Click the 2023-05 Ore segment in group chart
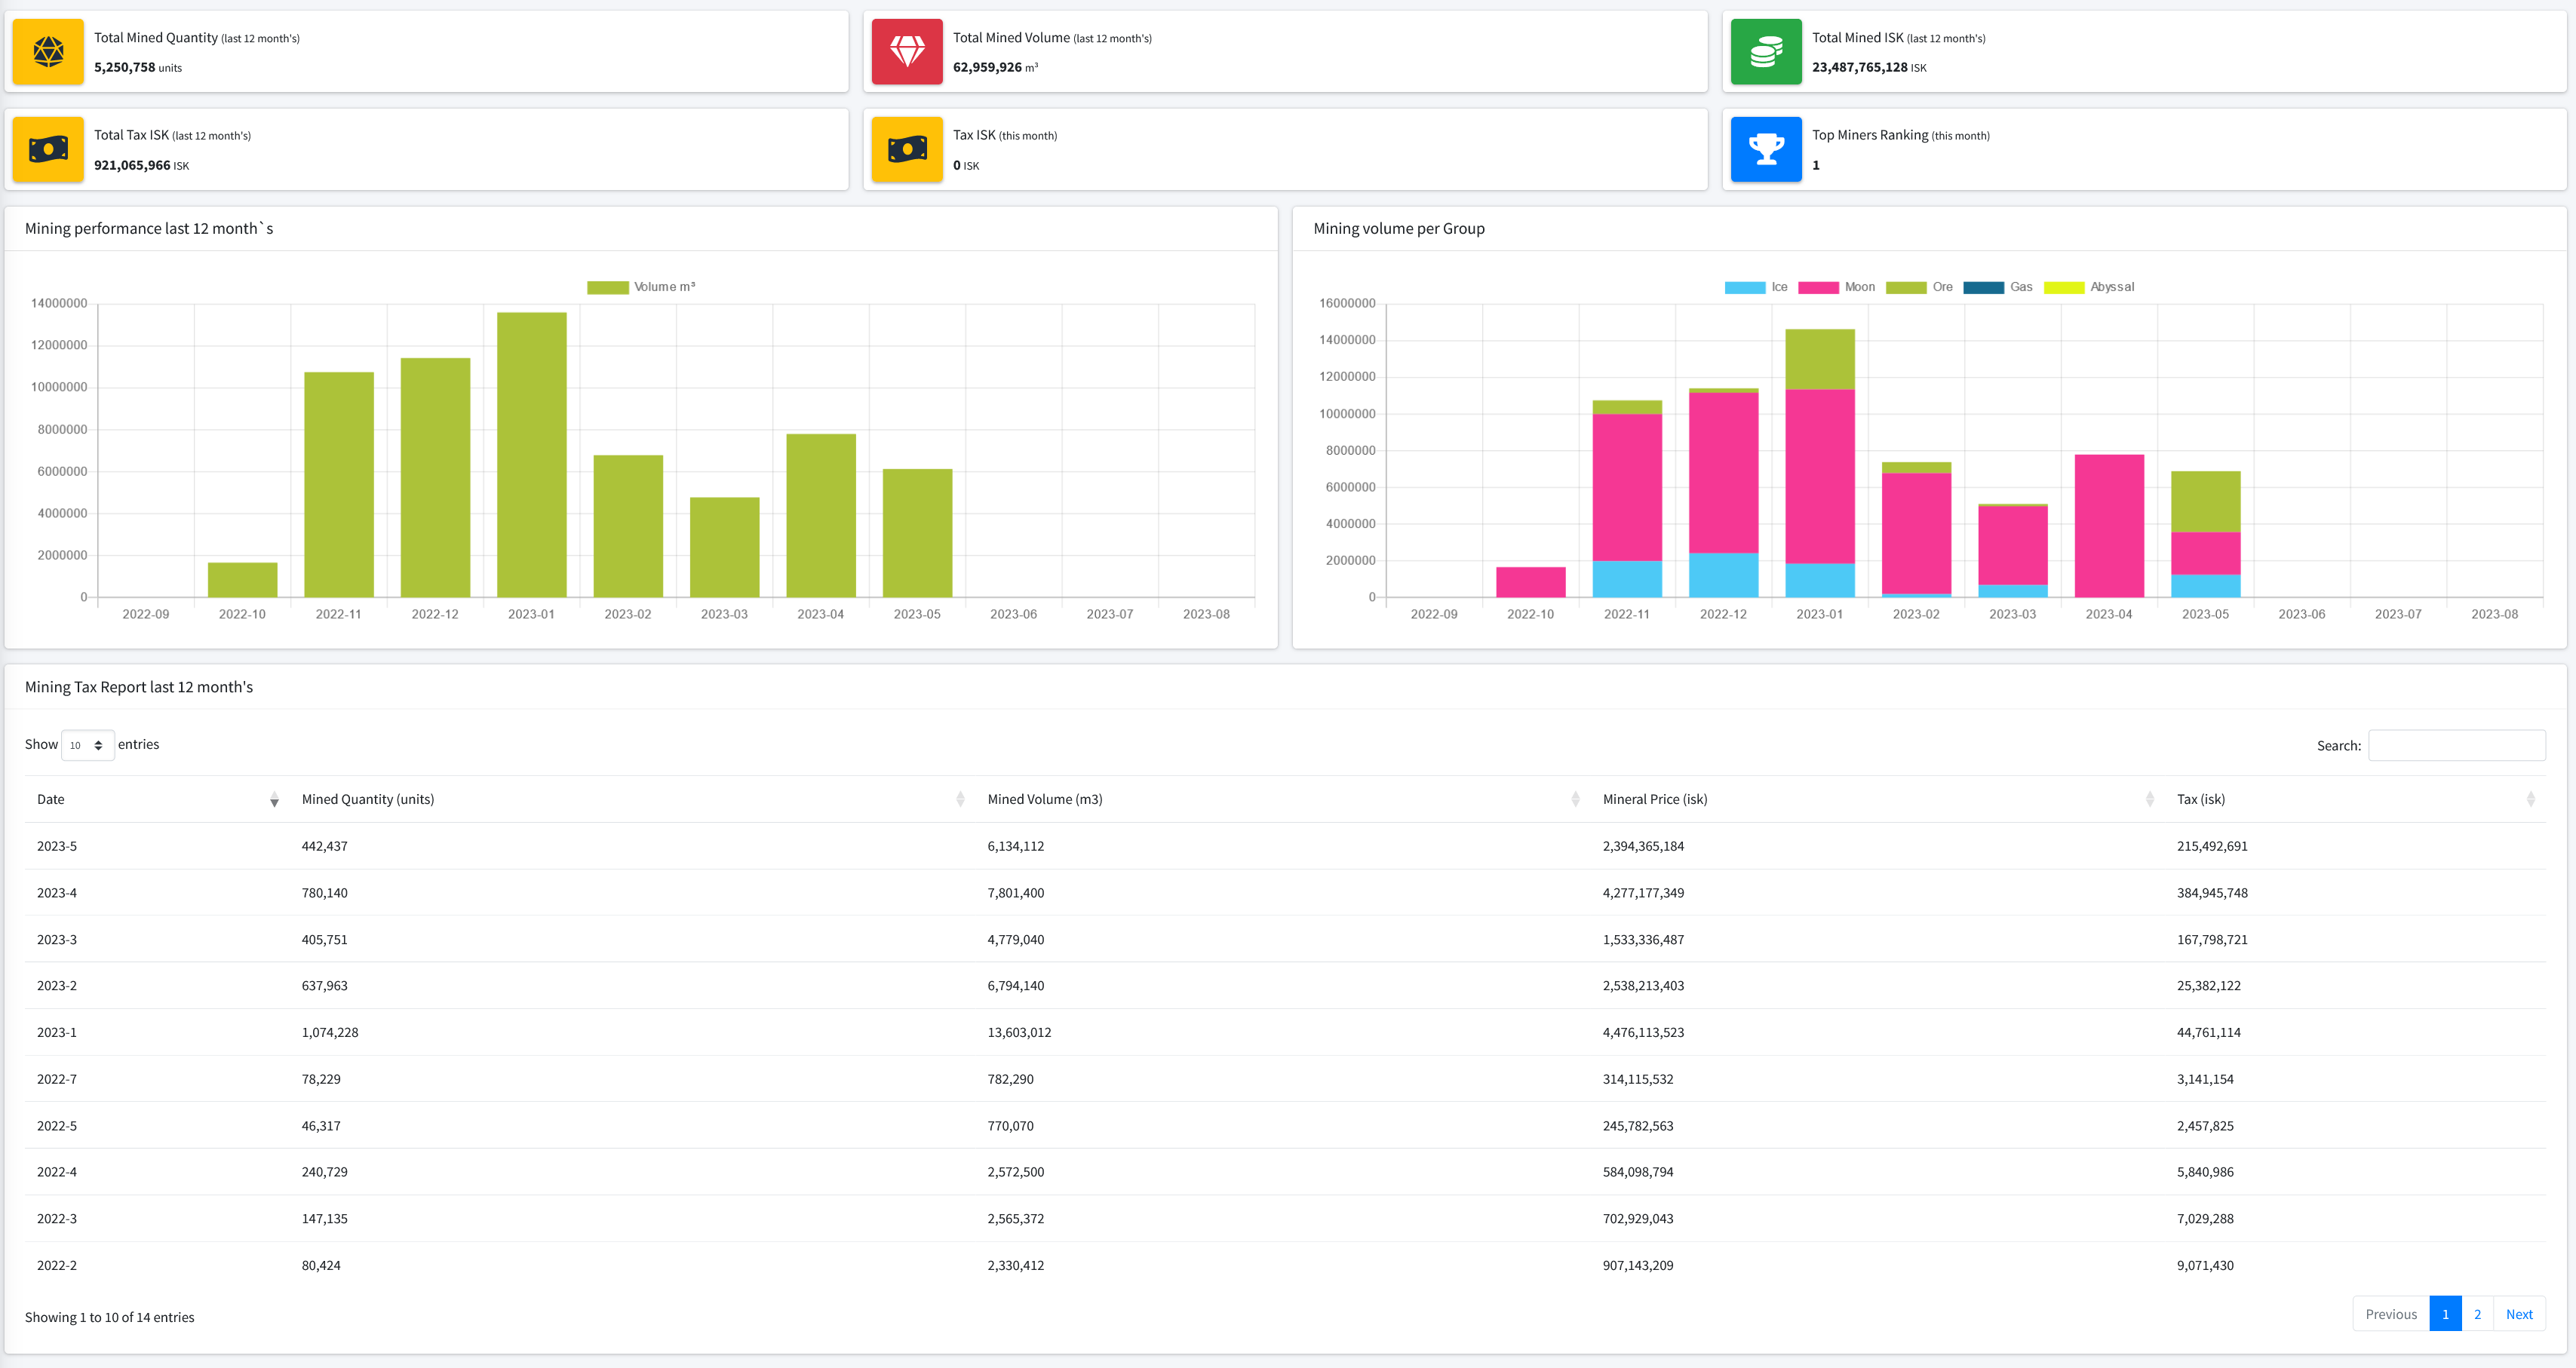The height and width of the screenshot is (1368, 2576). tap(2205, 501)
